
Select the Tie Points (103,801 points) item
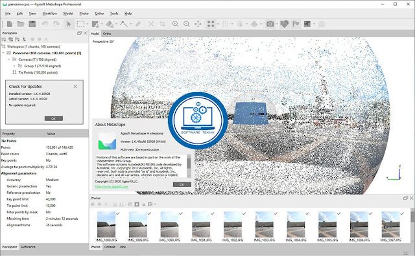(38, 72)
